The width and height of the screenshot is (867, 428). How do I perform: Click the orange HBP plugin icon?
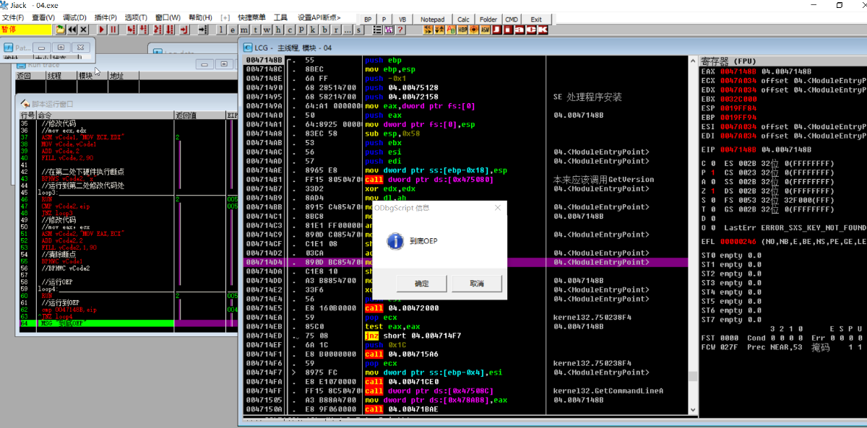(x=462, y=30)
